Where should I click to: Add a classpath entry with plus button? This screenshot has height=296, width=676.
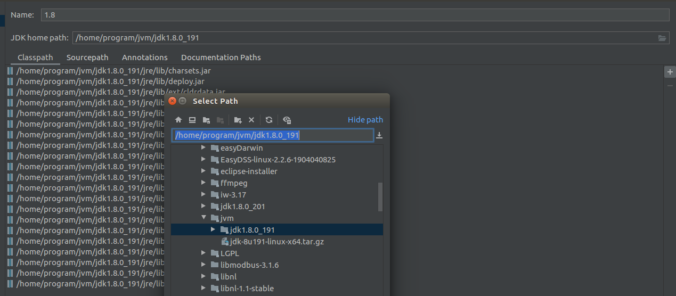click(670, 72)
